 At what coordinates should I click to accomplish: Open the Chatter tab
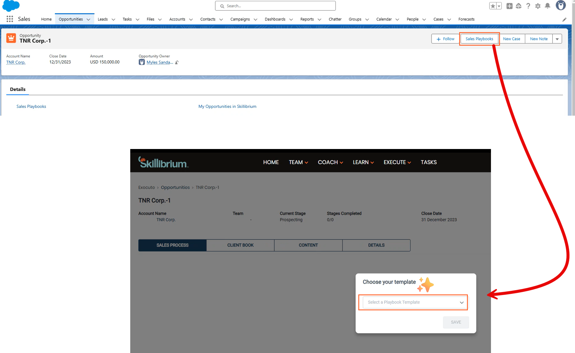335,19
